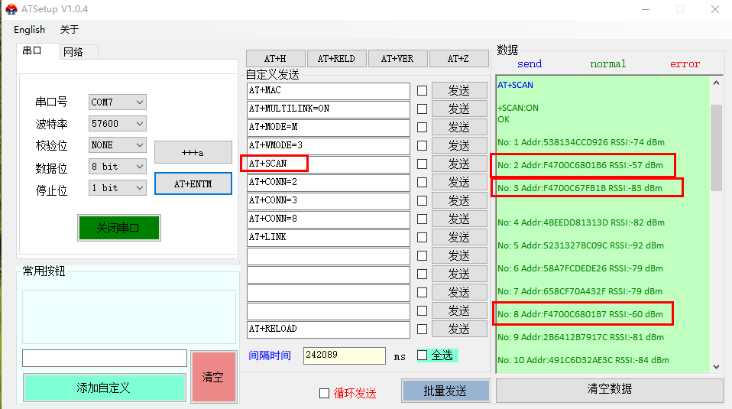Switch to the 网络 tab
Screen dimensions: 732x409
tap(73, 52)
